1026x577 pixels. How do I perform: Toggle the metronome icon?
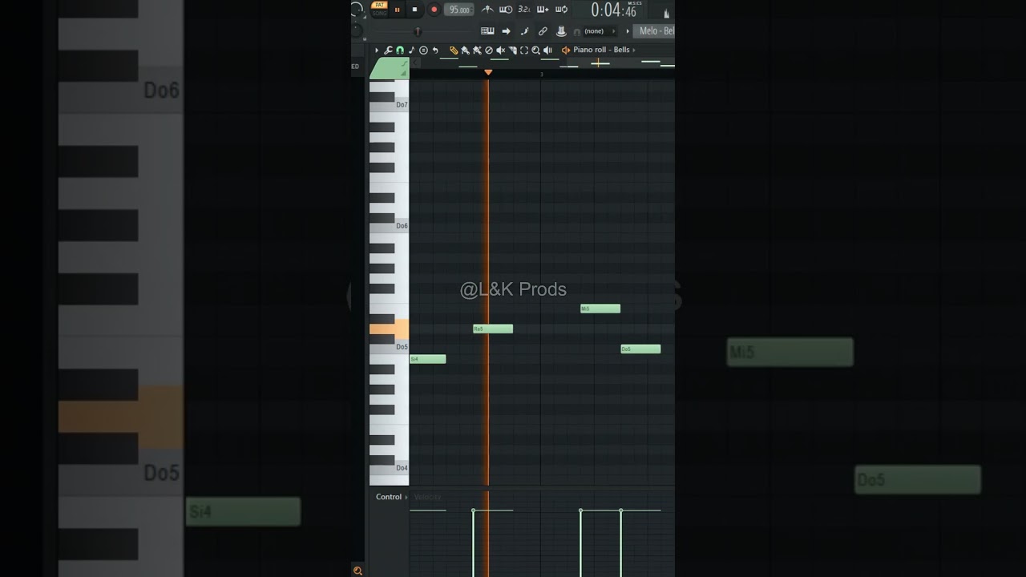click(487, 10)
